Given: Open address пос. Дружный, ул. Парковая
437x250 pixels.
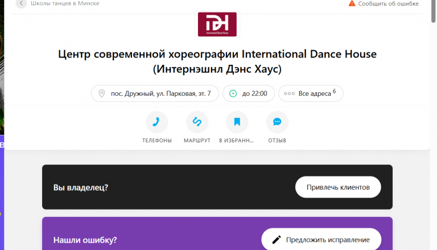Looking at the screenshot, I should pos(155,93).
